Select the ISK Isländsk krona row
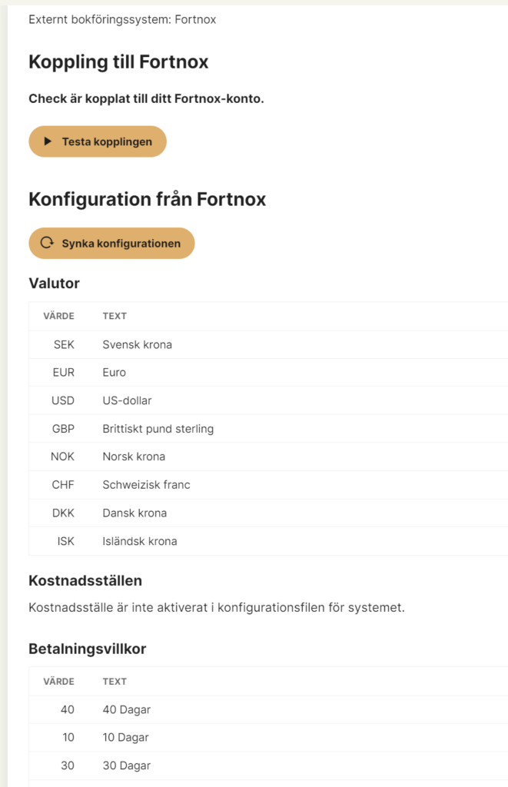Viewport: 508px width, 787px height. pyautogui.click(x=268, y=541)
